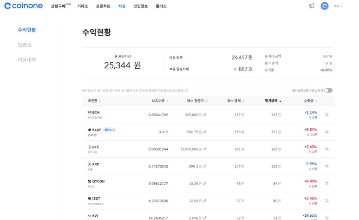Click the XRP coin name
359x220 pixels.
coord(96,164)
